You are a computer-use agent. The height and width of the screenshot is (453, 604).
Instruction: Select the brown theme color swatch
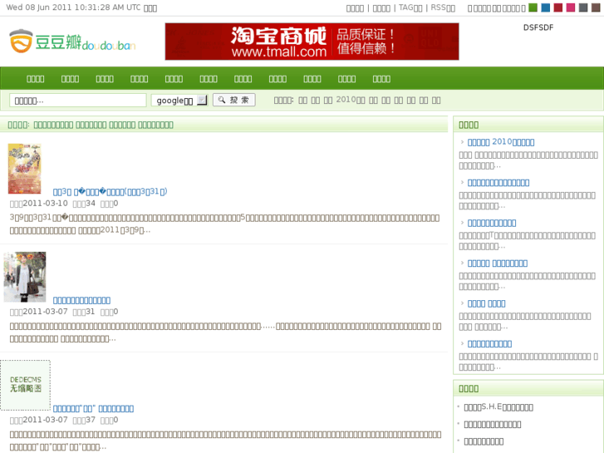(x=596, y=7)
